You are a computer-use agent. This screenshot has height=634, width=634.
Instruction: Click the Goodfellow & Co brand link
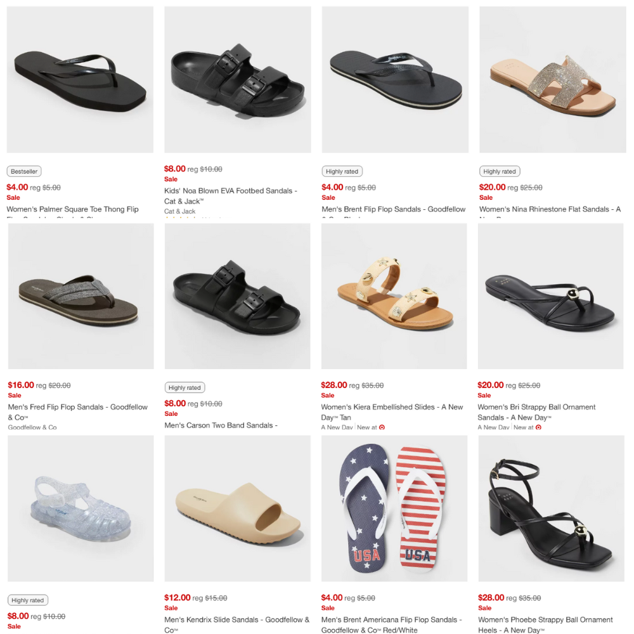(x=32, y=427)
